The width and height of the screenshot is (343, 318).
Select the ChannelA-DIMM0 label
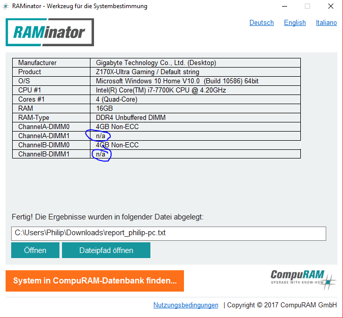pos(51,127)
